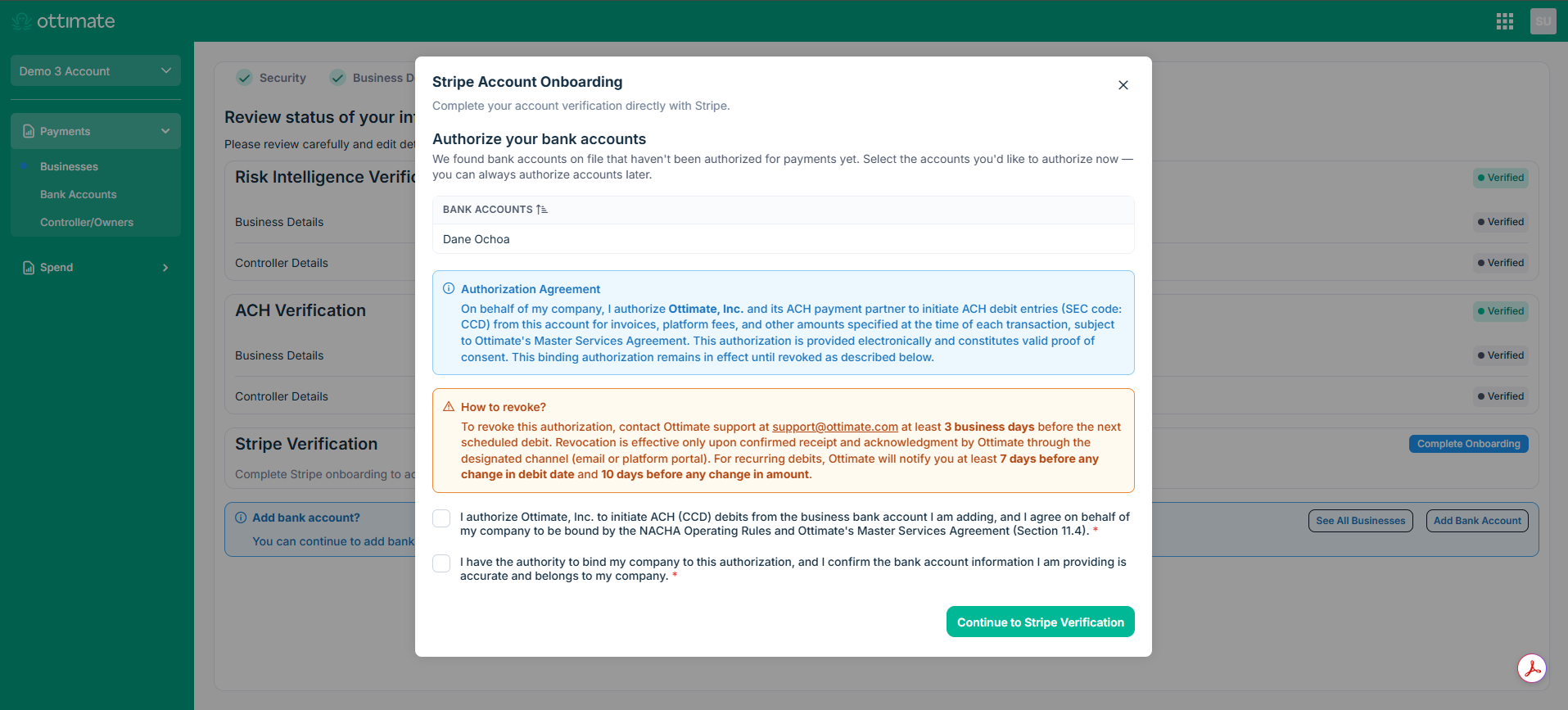The image size is (1568, 710).
Task: Check the ACH debits authorization checkbox
Action: [441, 518]
